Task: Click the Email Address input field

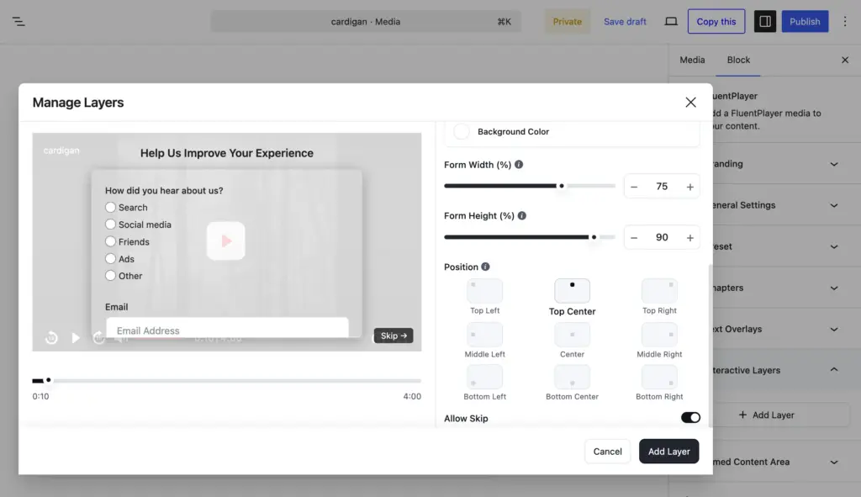Action: pos(227,328)
